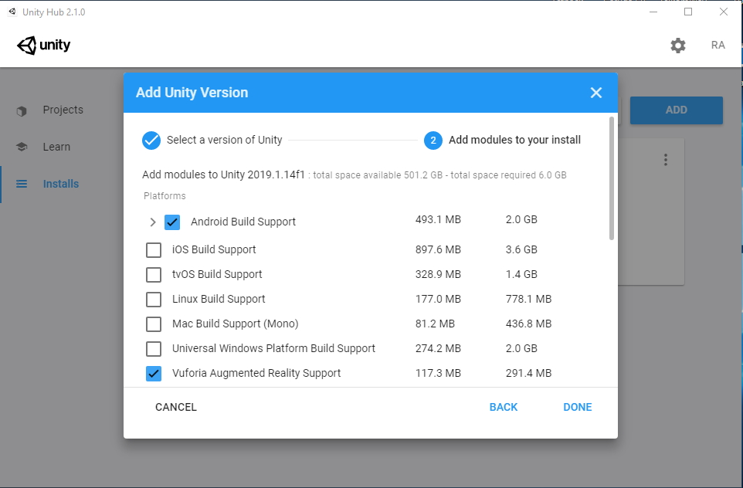
Task: Click the '493.1 MB' download size
Action: 438,219
